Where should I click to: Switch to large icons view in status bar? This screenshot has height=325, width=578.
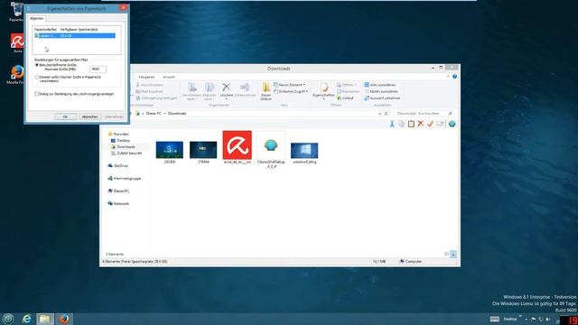(453, 255)
